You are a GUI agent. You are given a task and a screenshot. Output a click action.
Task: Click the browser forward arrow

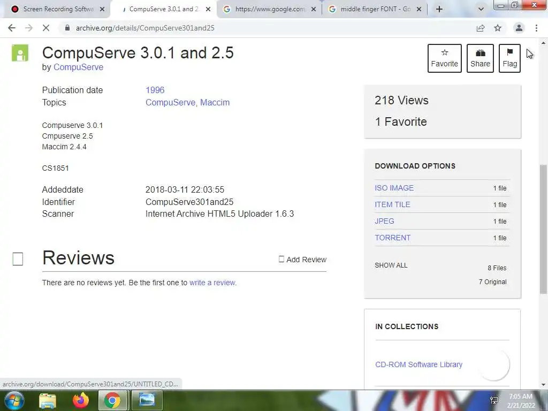point(29,28)
